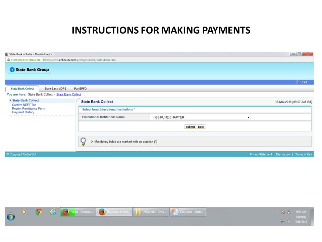
Task: Open Confirm NEFT Txn sidebar link
Action: pos(24,105)
